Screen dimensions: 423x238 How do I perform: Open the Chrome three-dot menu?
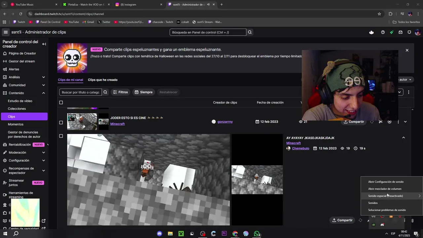pyautogui.click(x=418, y=14)
